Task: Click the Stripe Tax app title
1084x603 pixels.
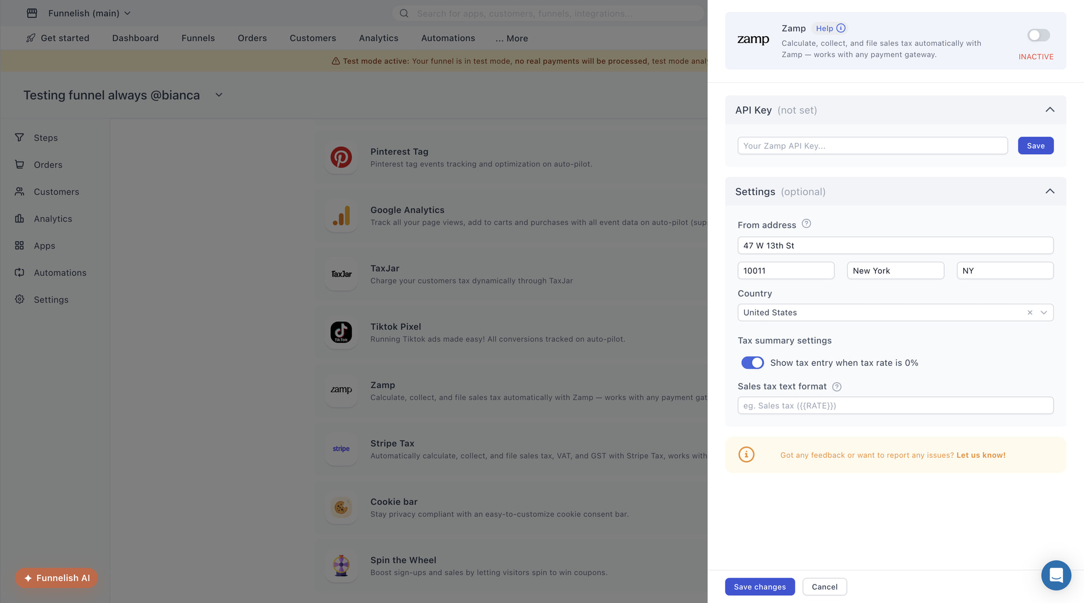Action: coord(392,443)
